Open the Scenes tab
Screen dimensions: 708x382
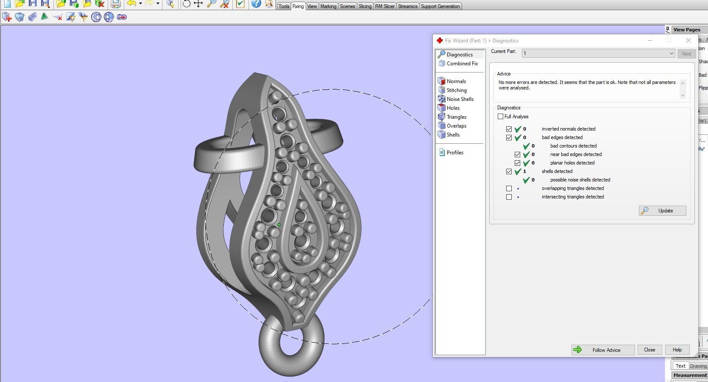347,6
